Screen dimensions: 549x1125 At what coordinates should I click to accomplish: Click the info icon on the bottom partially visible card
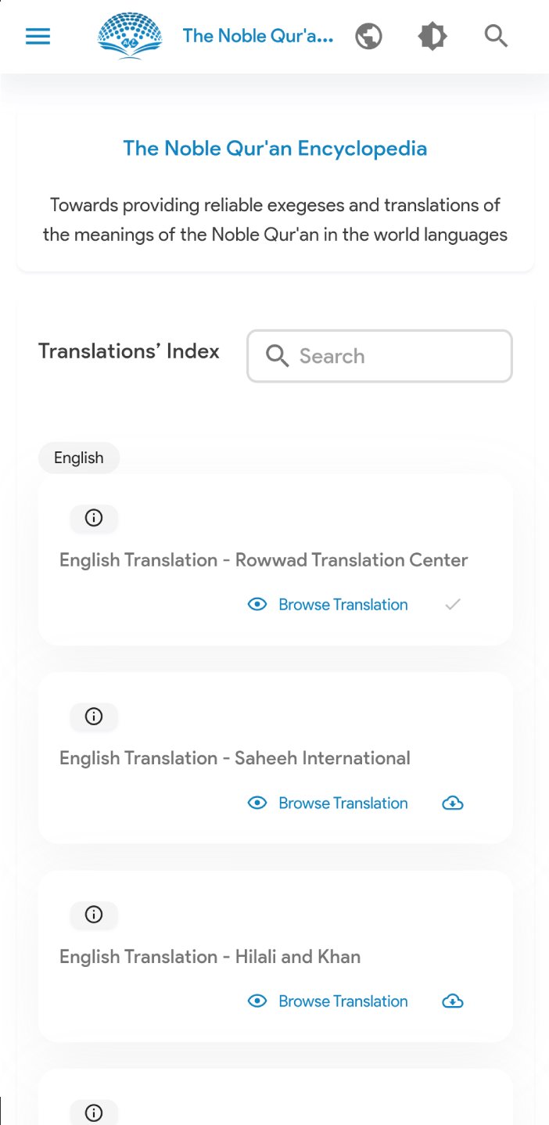click(x=94, y=1112)
